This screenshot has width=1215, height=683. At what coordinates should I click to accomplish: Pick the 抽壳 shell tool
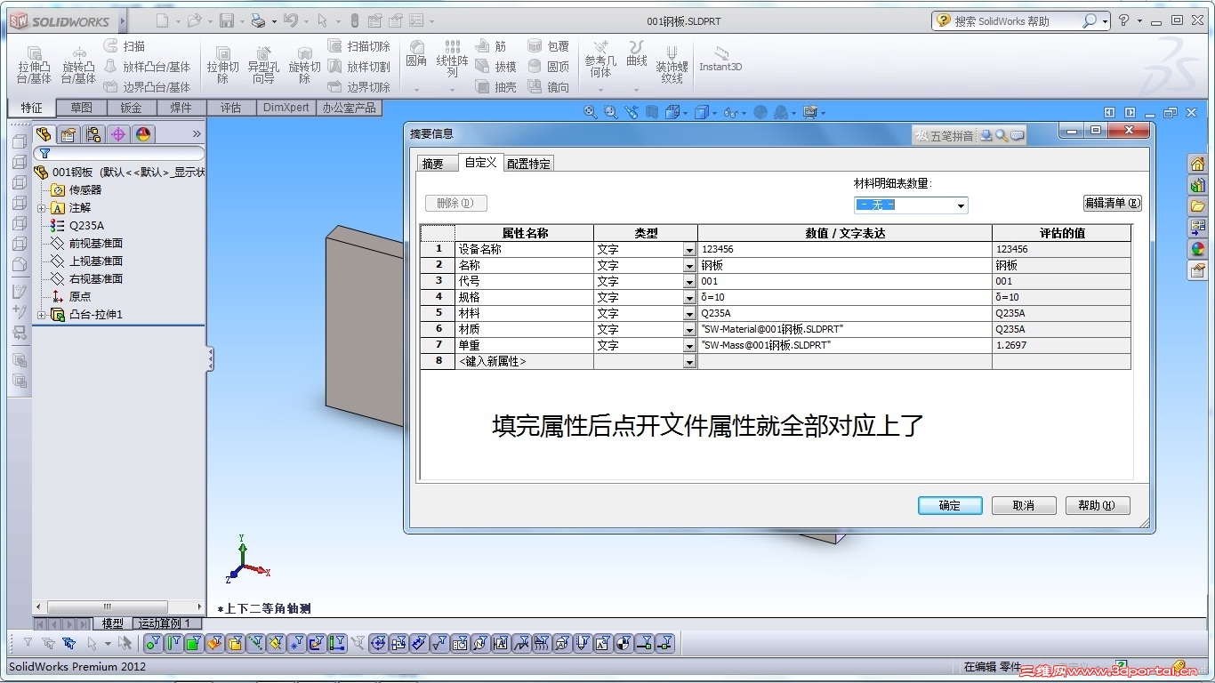tap(495, 87)
